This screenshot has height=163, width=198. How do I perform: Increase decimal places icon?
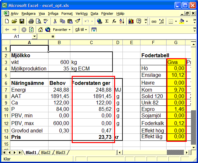pos(161,21)
